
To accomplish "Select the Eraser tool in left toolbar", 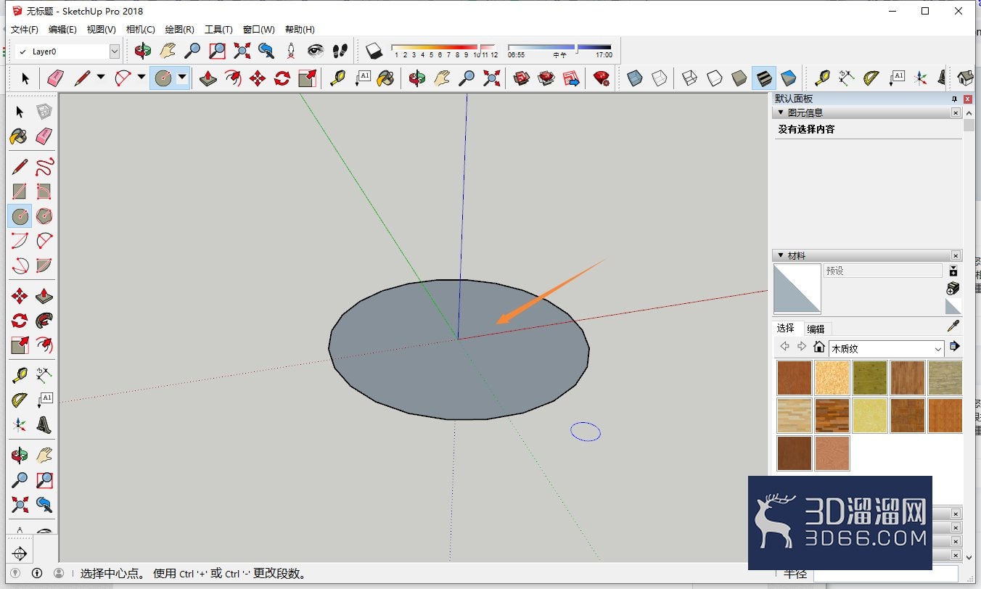I will coord(44,136).
